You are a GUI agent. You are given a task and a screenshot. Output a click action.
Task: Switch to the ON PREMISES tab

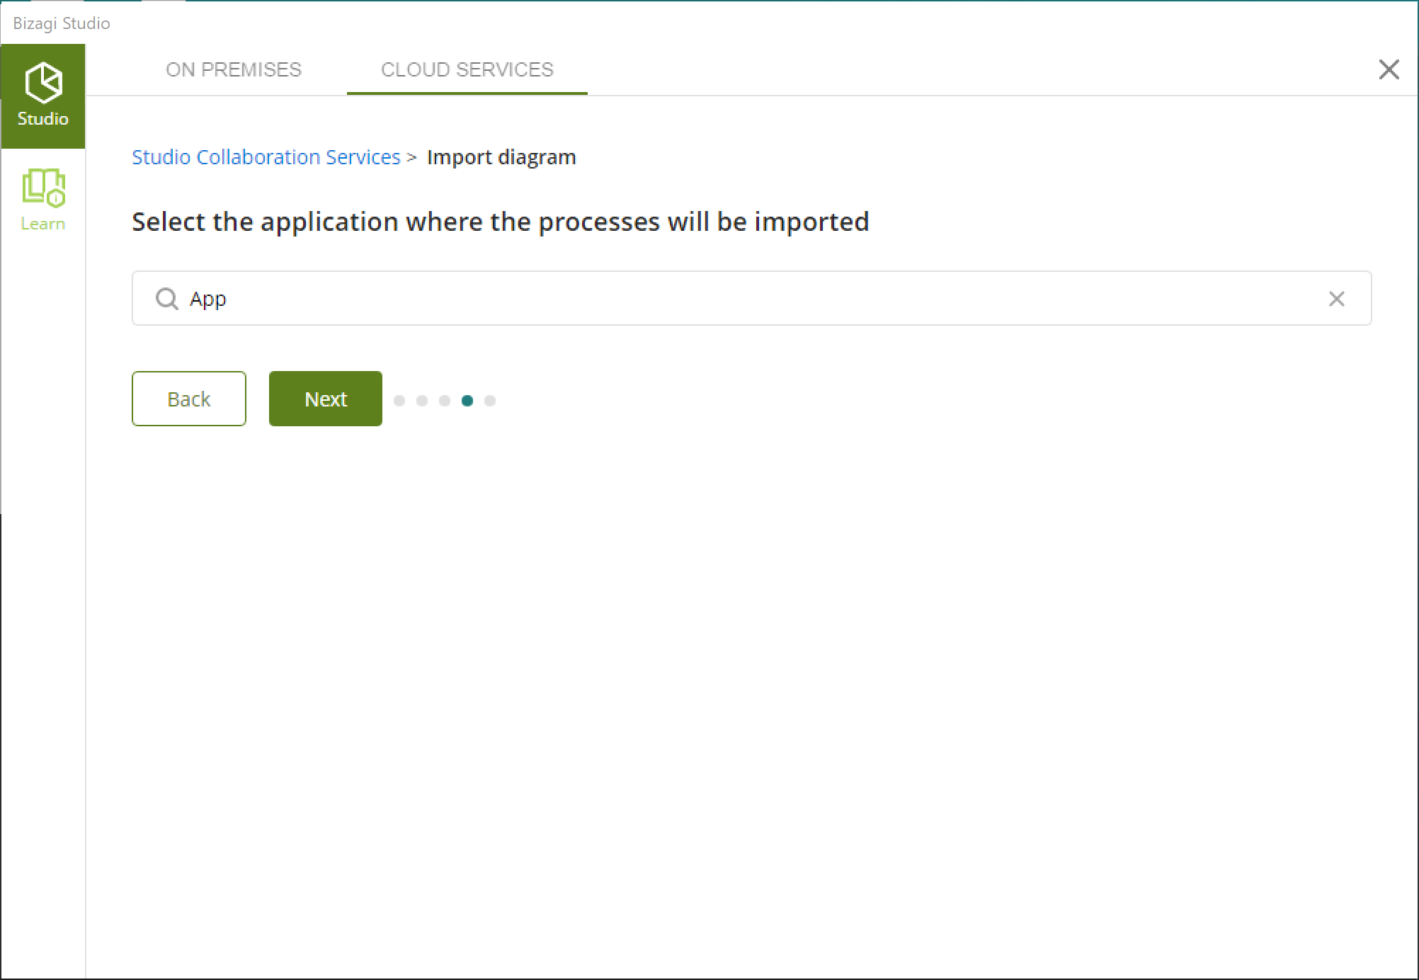[x=233, y=69]
